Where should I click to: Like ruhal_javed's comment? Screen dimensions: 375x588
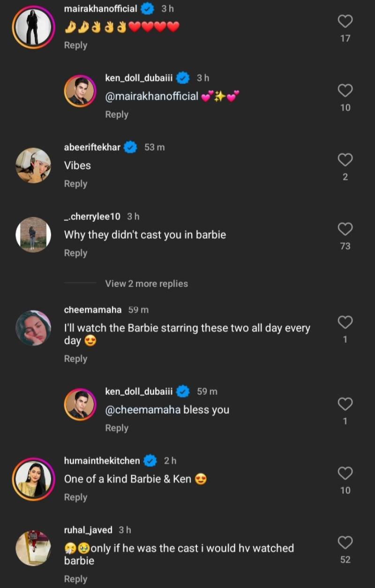345,543
